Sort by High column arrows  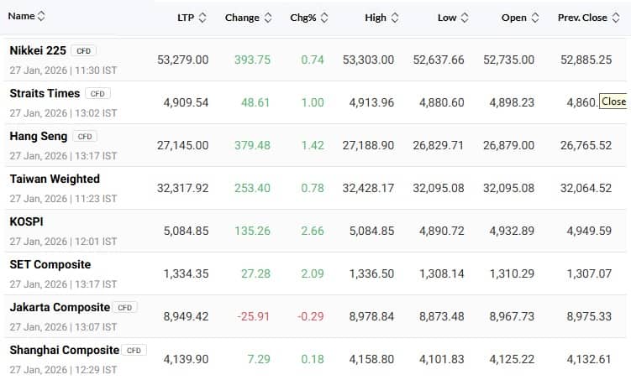tap(395, 18)
